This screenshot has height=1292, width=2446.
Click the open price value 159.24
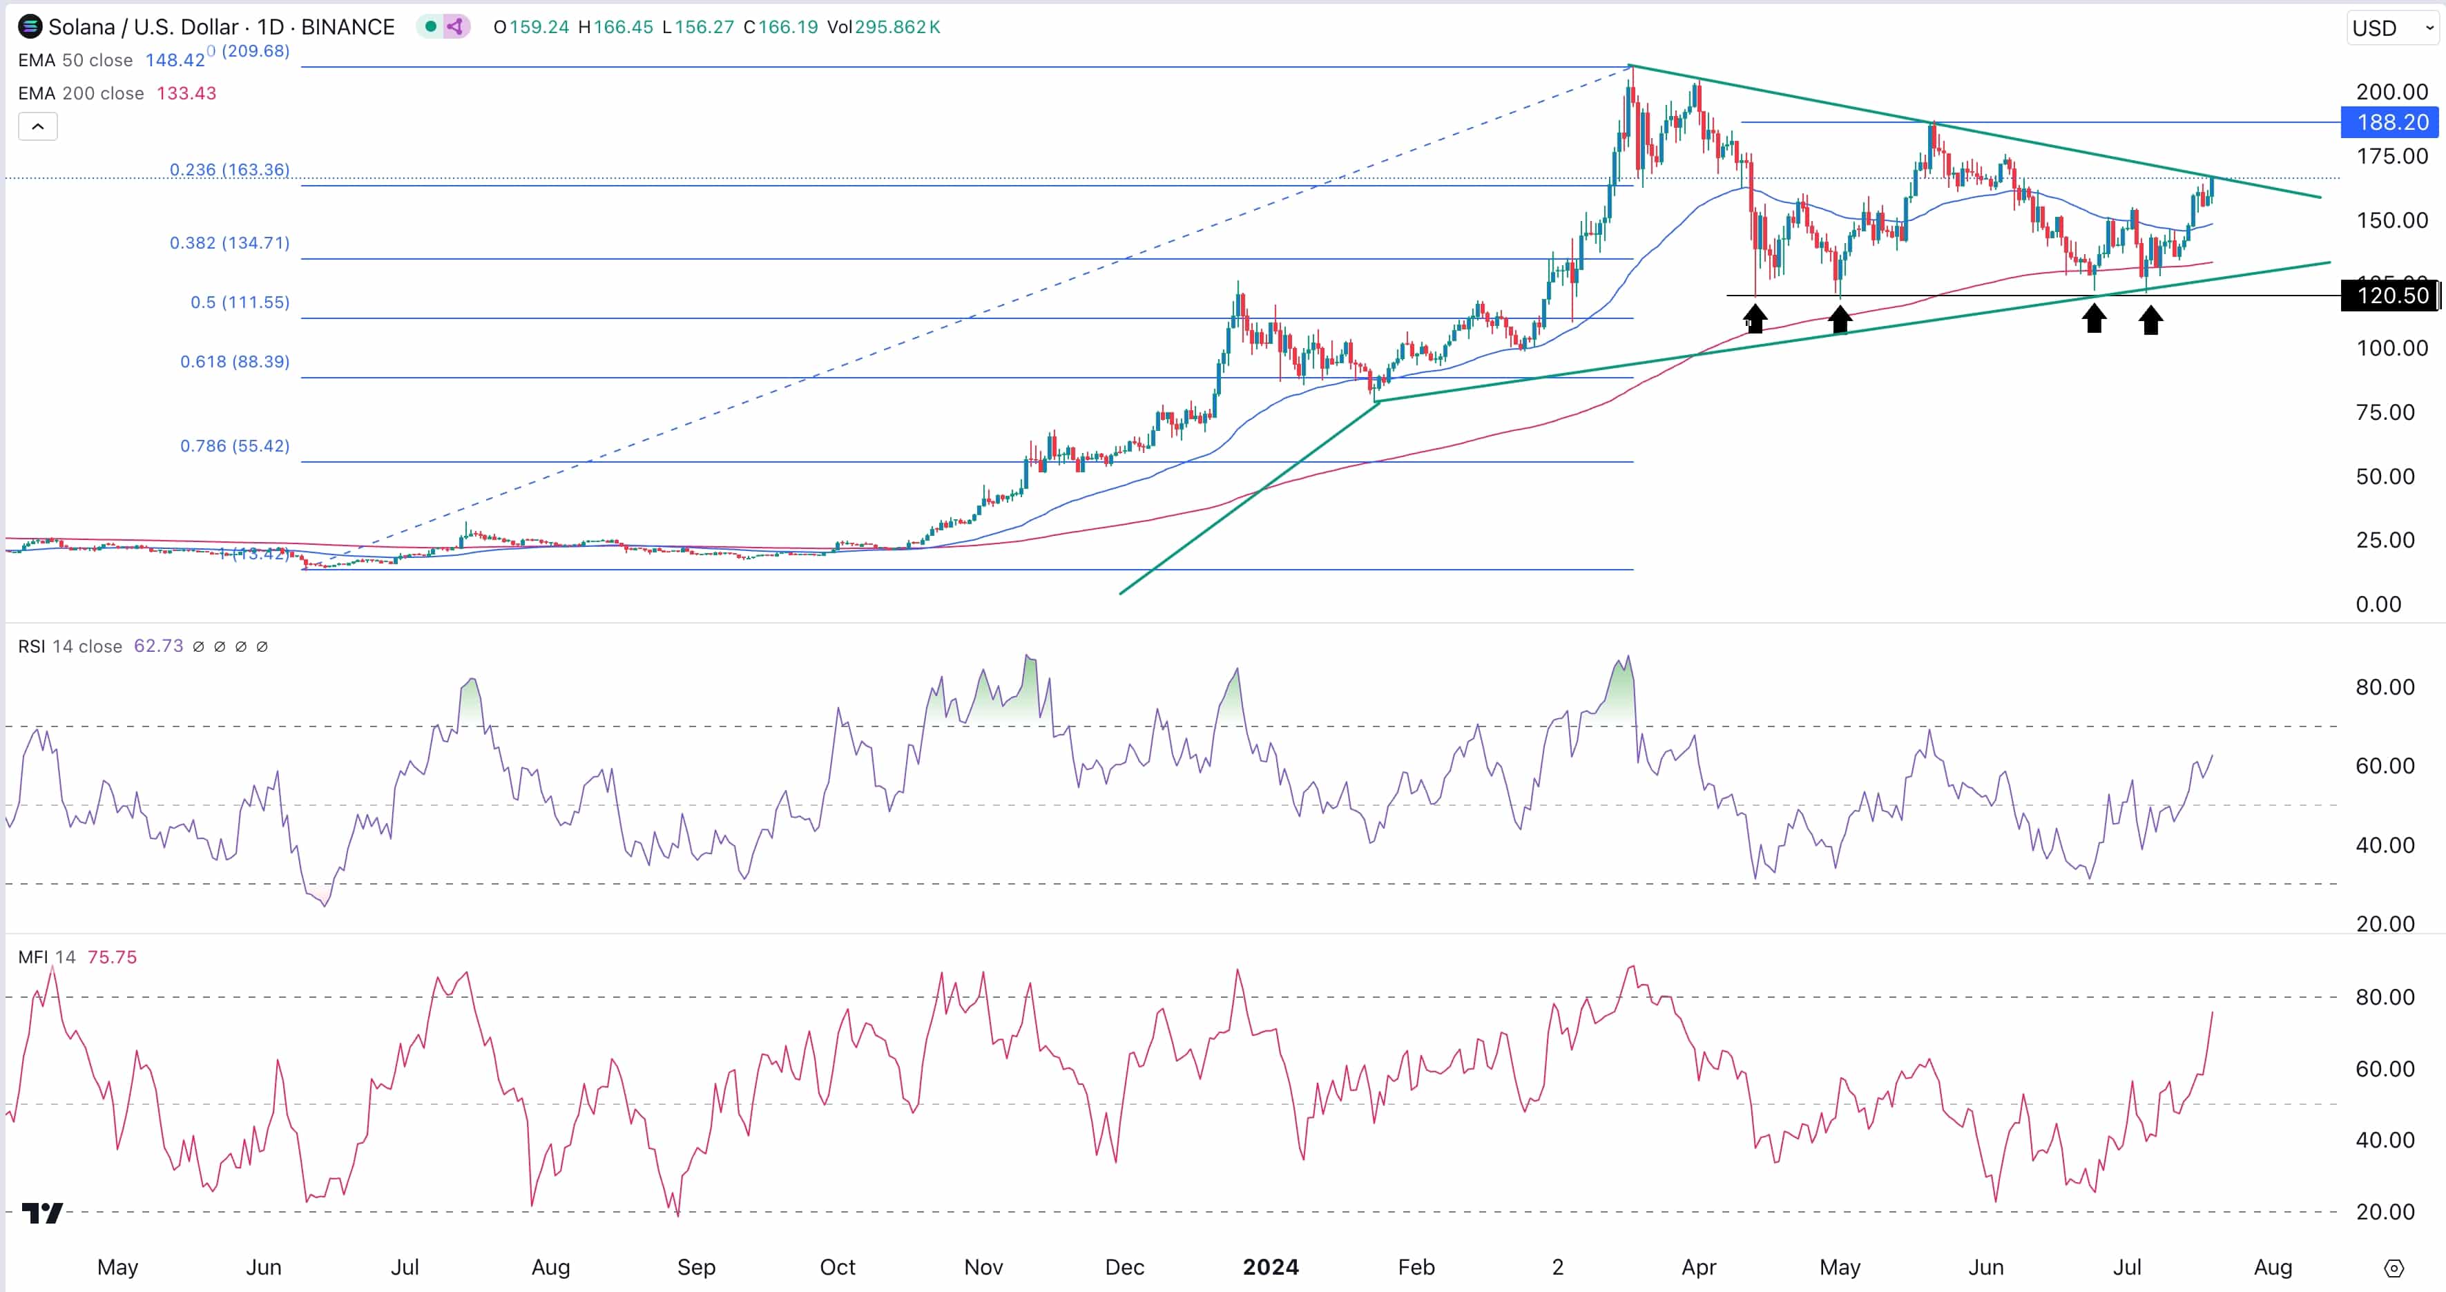[x=539, y=26]
